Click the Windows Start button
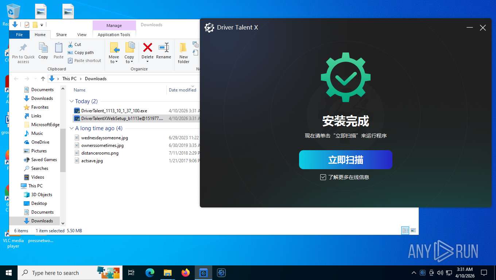The image size is (496, 280). 9,273
